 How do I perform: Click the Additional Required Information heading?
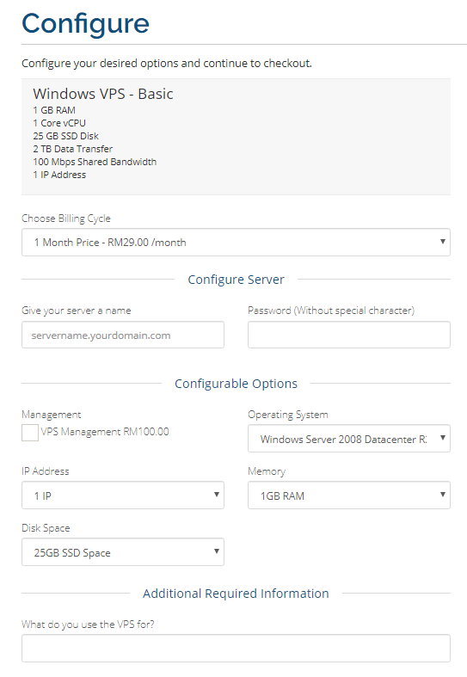tap(236, 594)
